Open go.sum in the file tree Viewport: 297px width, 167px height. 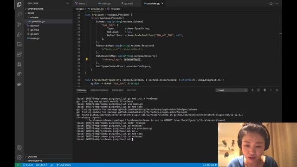click(34, 34)
